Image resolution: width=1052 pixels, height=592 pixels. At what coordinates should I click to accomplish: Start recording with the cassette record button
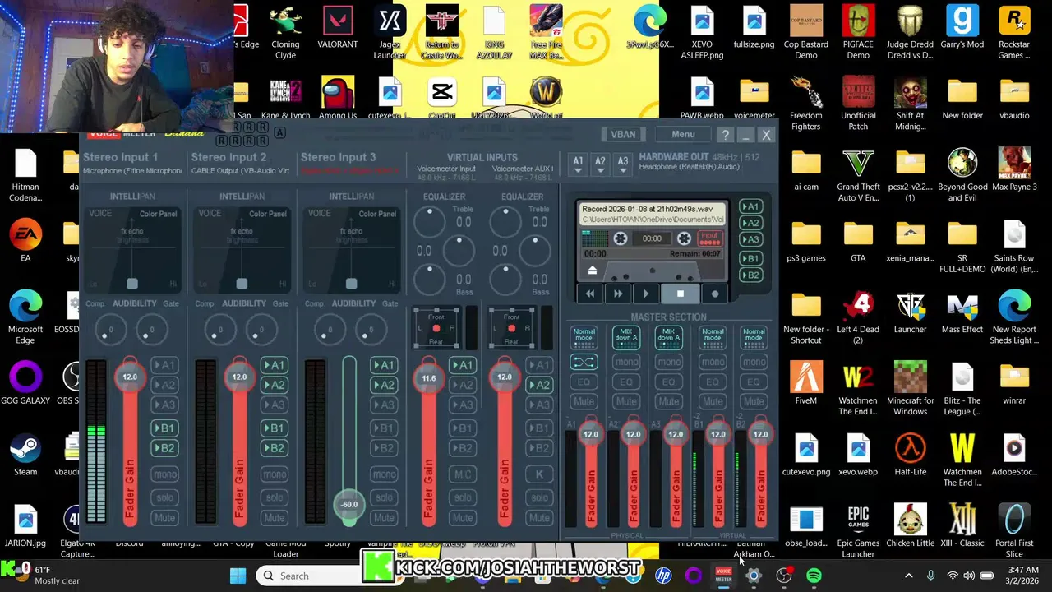pyautogui.click(x=714, y=294)
